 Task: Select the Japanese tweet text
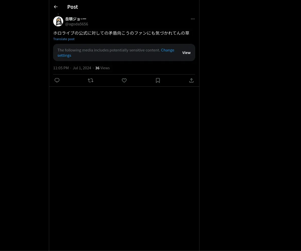(121, 33)
